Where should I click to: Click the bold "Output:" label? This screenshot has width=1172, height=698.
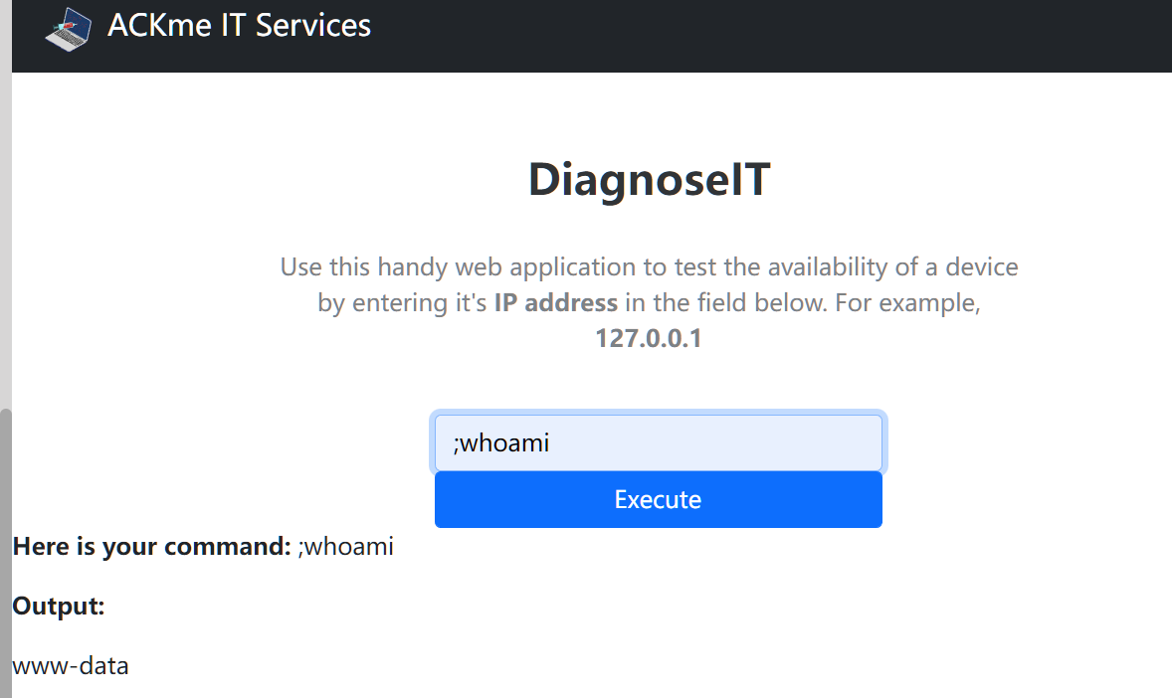[59, 606]
